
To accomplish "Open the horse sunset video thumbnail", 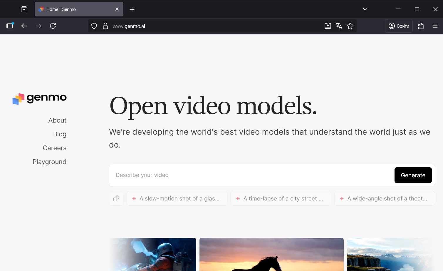I will coord(271,254).
